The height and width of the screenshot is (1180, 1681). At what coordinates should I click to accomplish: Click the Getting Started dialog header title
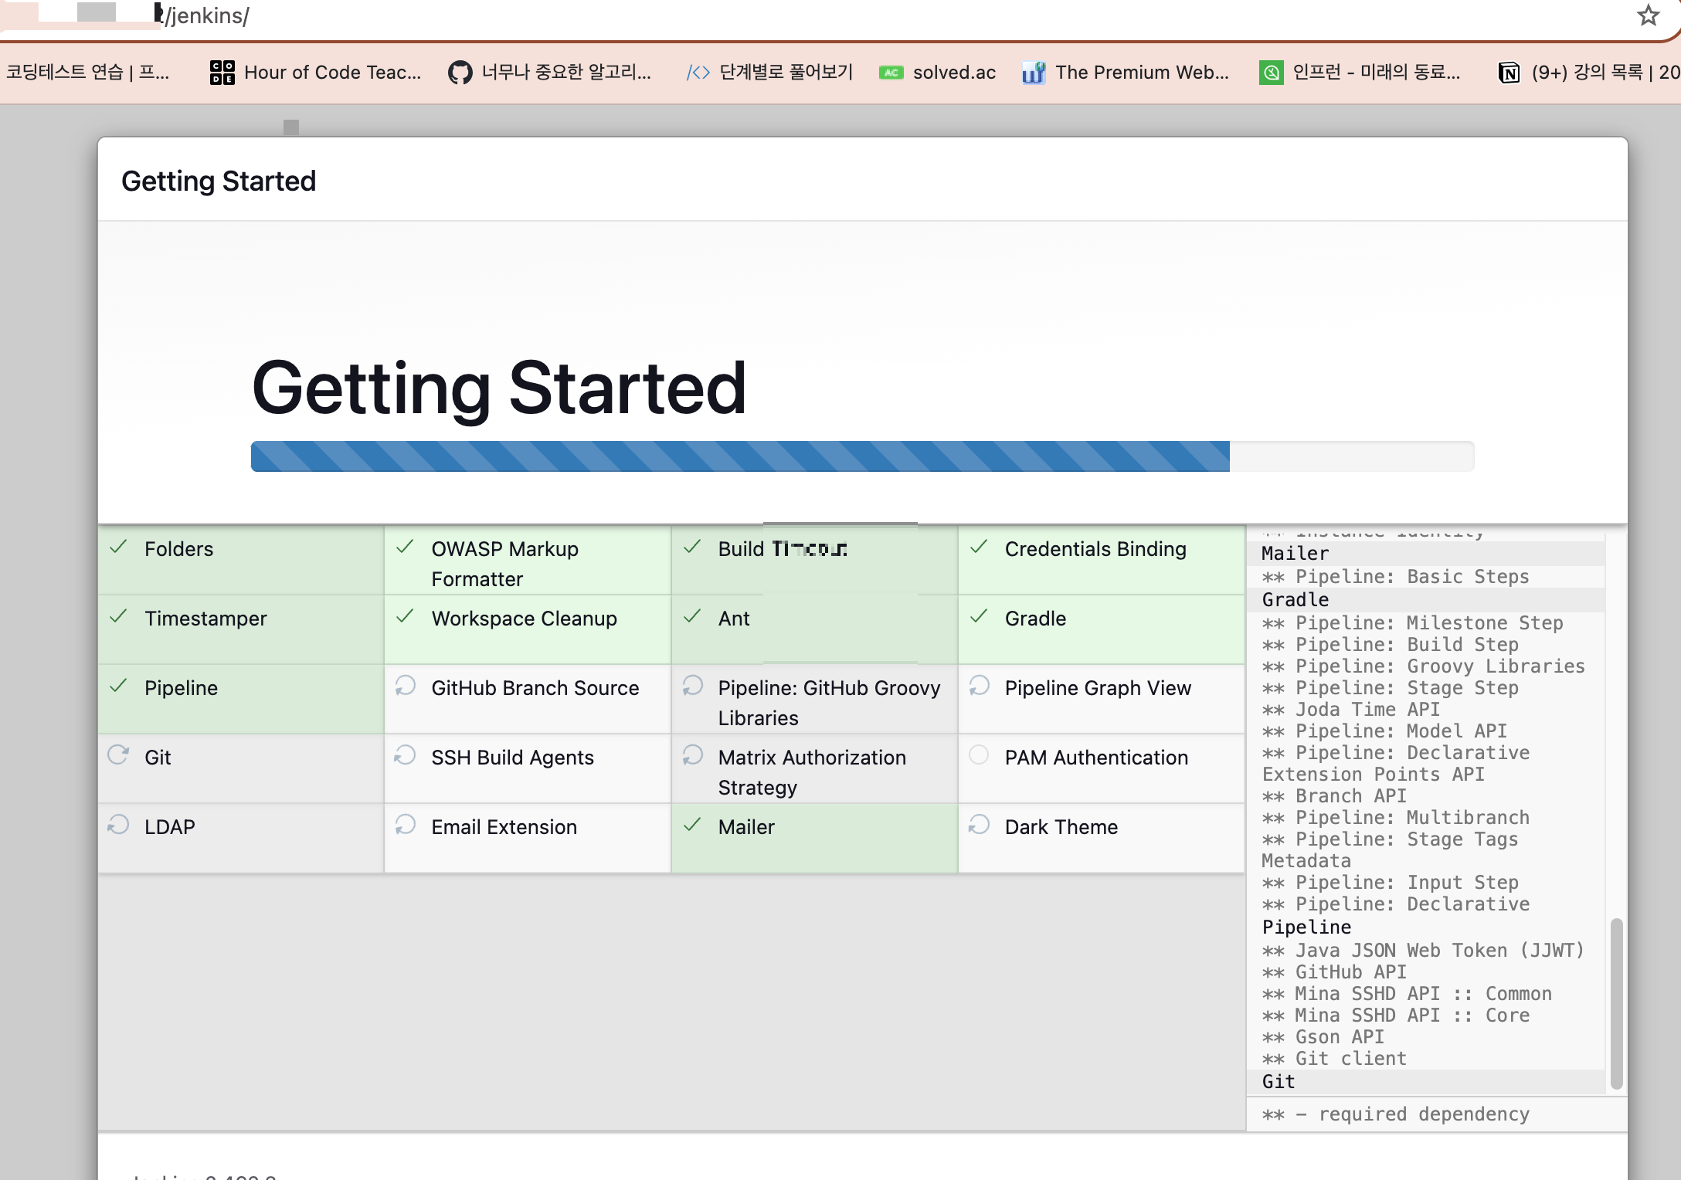219,181
